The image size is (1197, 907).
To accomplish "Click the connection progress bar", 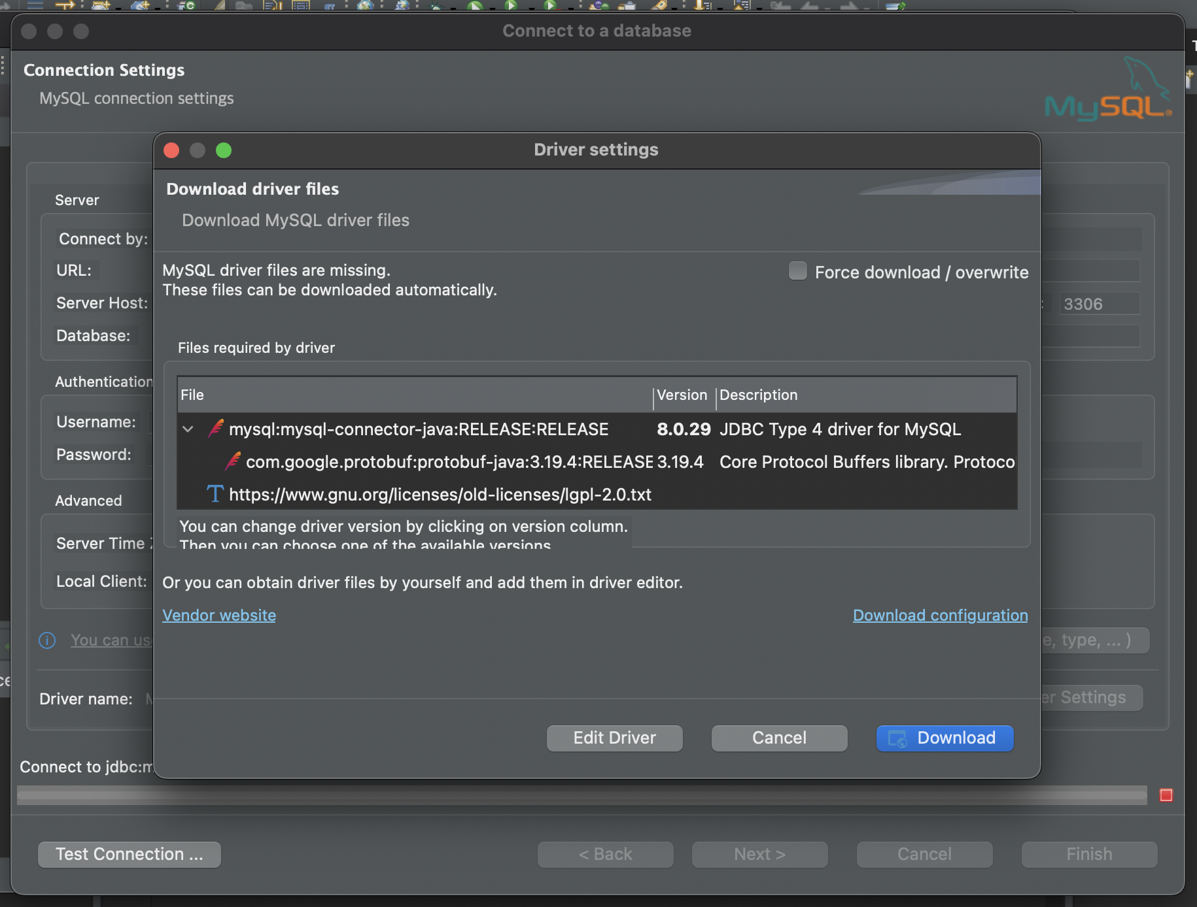I will click(582, 795).
